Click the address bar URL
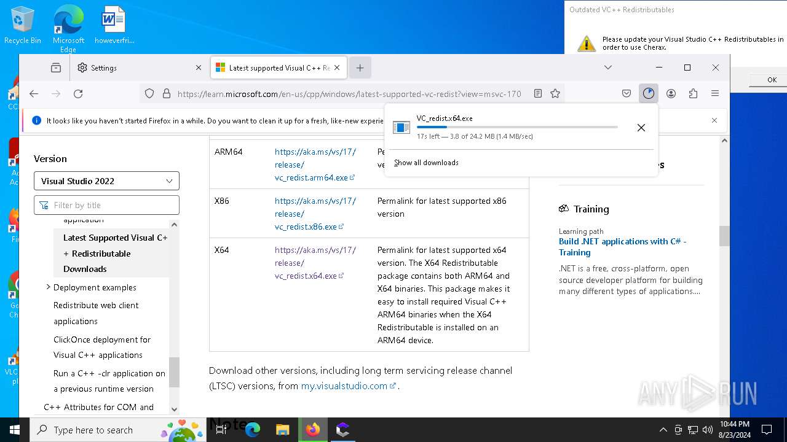This screenshot has height=442, width=787. 349,94
